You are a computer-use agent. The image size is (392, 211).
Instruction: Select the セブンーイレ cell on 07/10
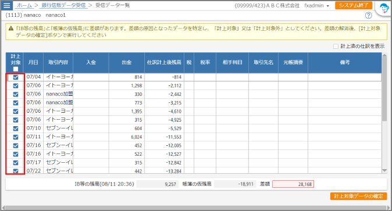[x=58, y=128]
